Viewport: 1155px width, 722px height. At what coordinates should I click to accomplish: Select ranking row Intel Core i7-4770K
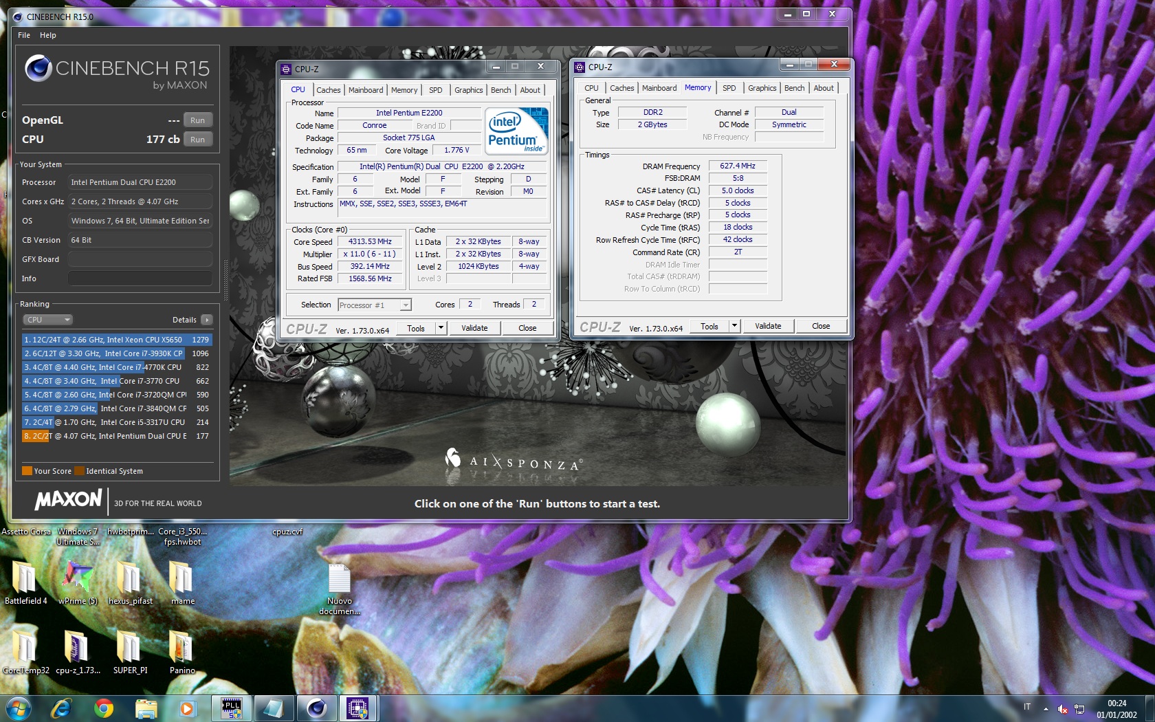click(x=117, y=367)
